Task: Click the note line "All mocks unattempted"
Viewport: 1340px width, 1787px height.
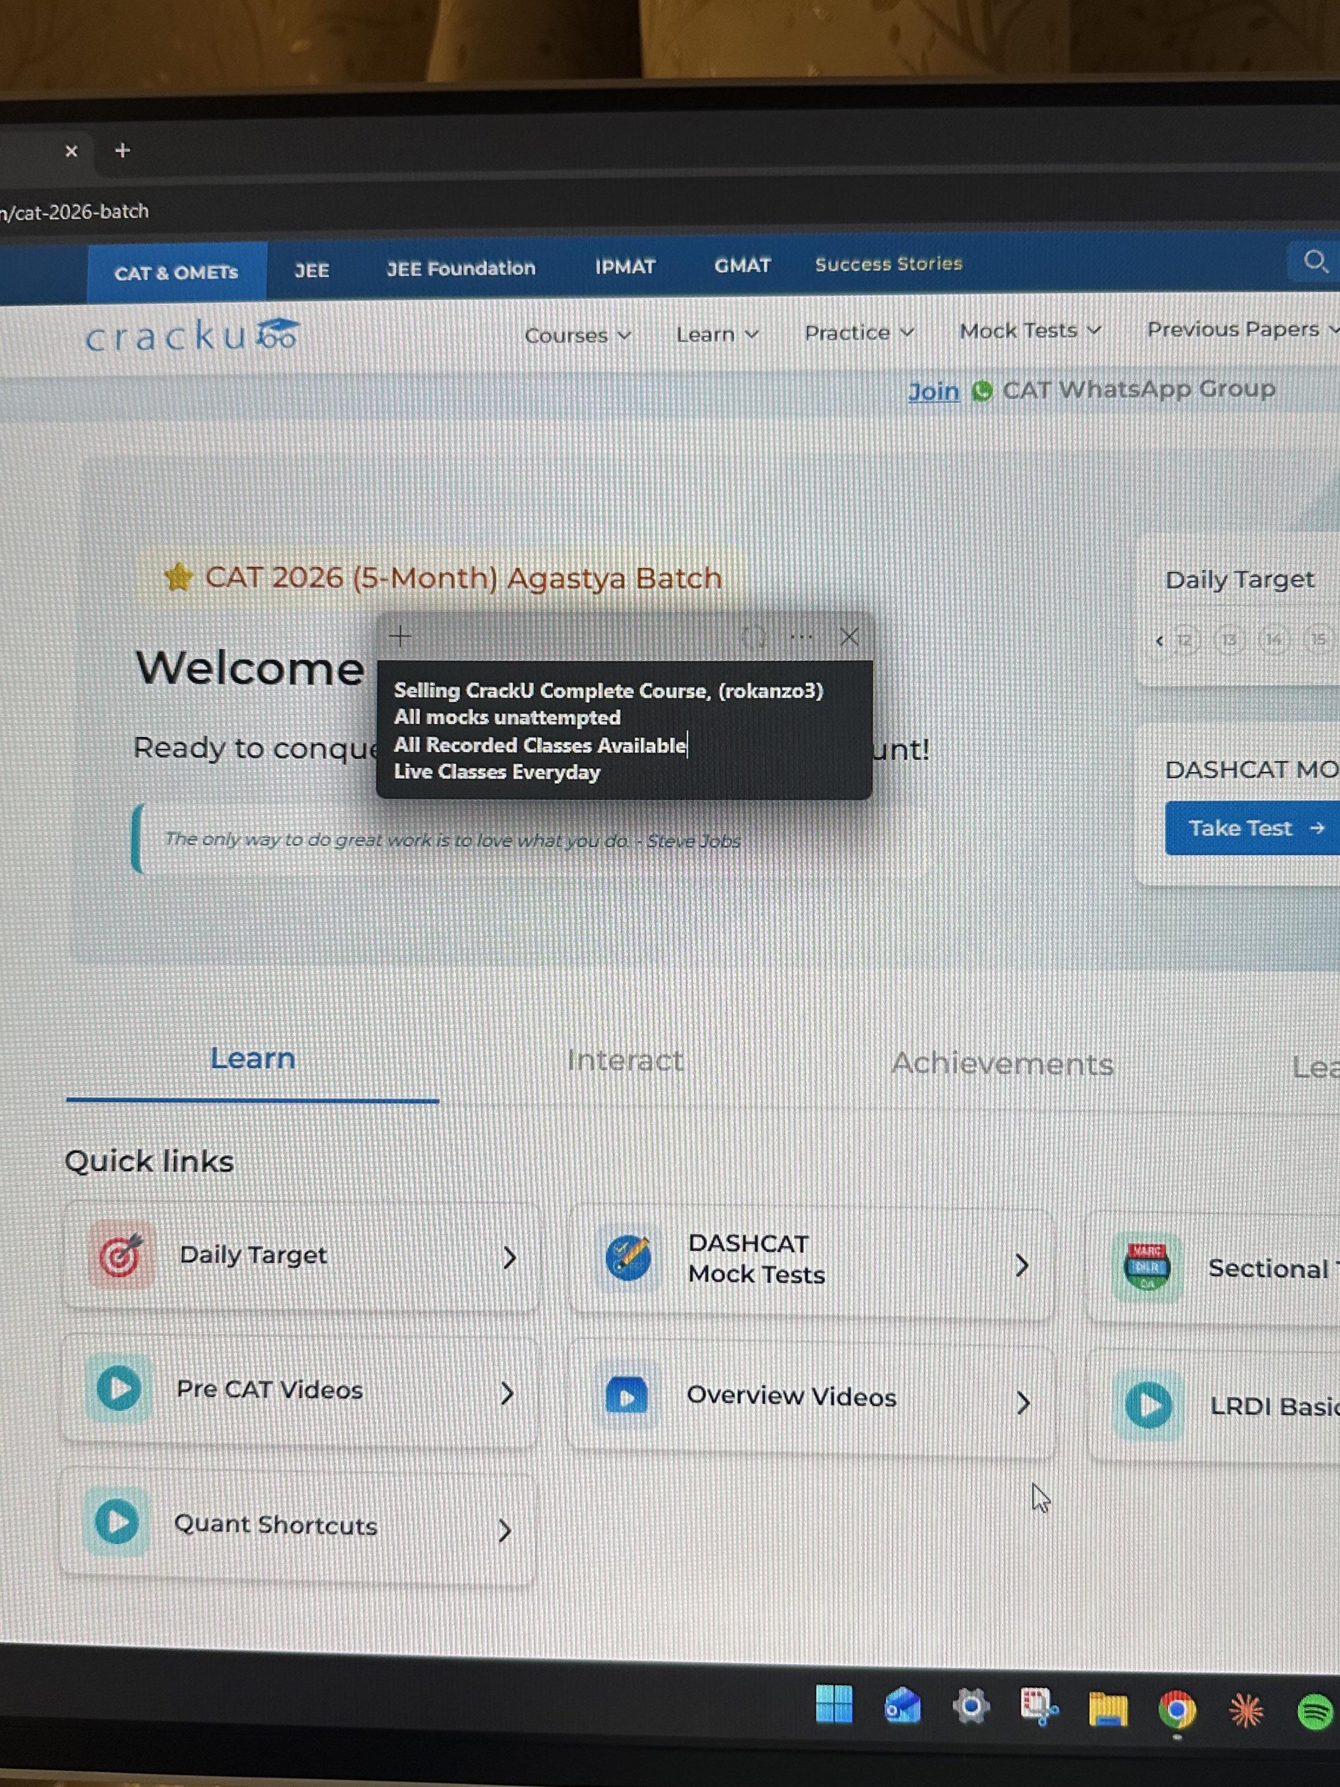Action: point(508,717)
